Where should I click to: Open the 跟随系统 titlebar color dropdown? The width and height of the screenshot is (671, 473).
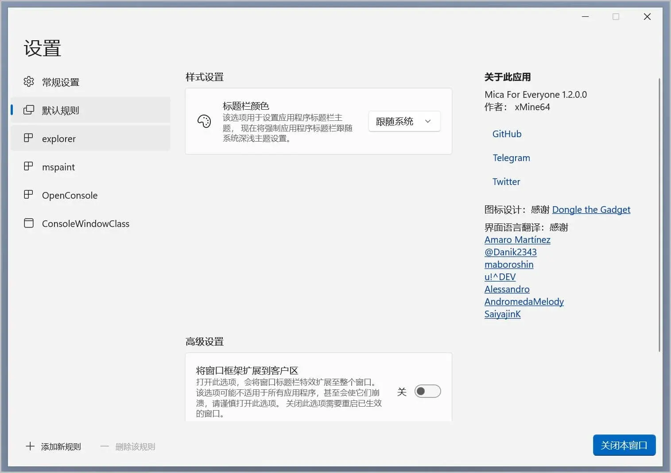click(404, 121)
